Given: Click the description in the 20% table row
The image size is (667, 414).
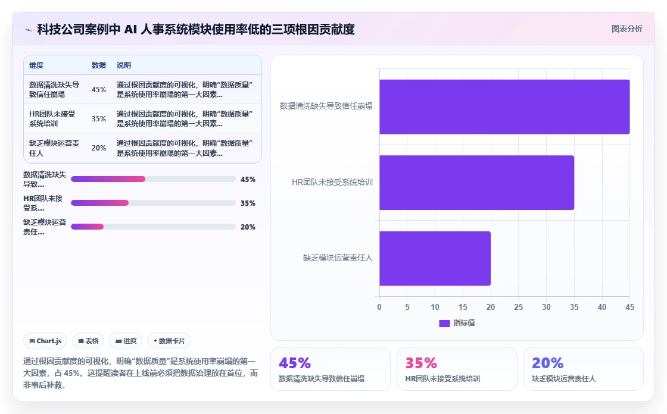Looking at the screenshot, I should click(185, 148).
